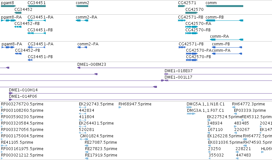The image size is (272, 160).
Task: Select the CG42570-PA protein label
Action: coord(199,50)
